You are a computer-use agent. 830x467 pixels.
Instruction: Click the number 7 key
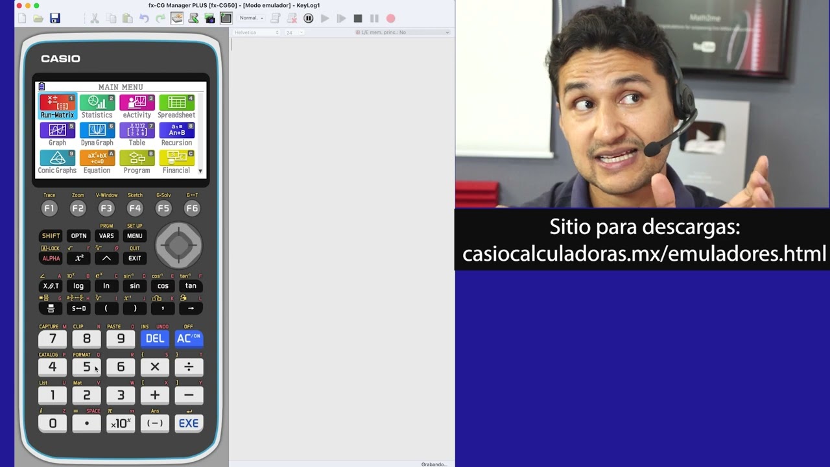point(53,339)
